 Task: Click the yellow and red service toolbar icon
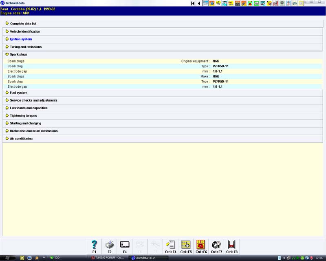(231, 3)
